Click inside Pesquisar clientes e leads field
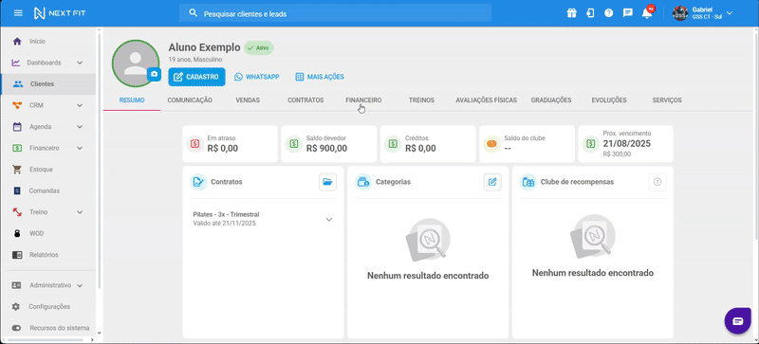Viewport: 759px width, 344px height. [335, 13]
